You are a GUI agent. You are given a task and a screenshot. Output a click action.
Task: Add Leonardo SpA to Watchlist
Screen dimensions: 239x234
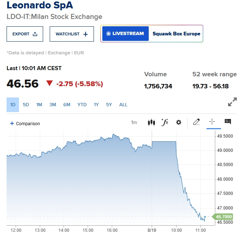72,34
